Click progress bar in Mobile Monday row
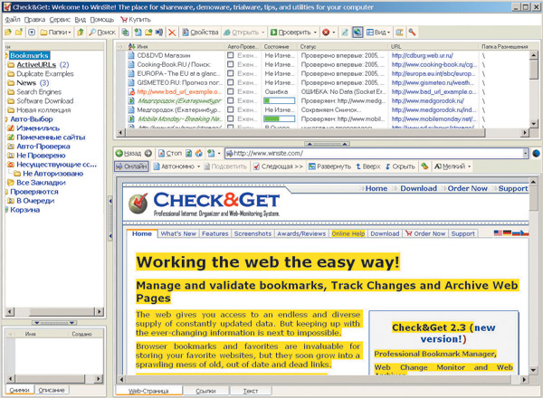The height and width of the screenshot is (398, 543). 279,118
